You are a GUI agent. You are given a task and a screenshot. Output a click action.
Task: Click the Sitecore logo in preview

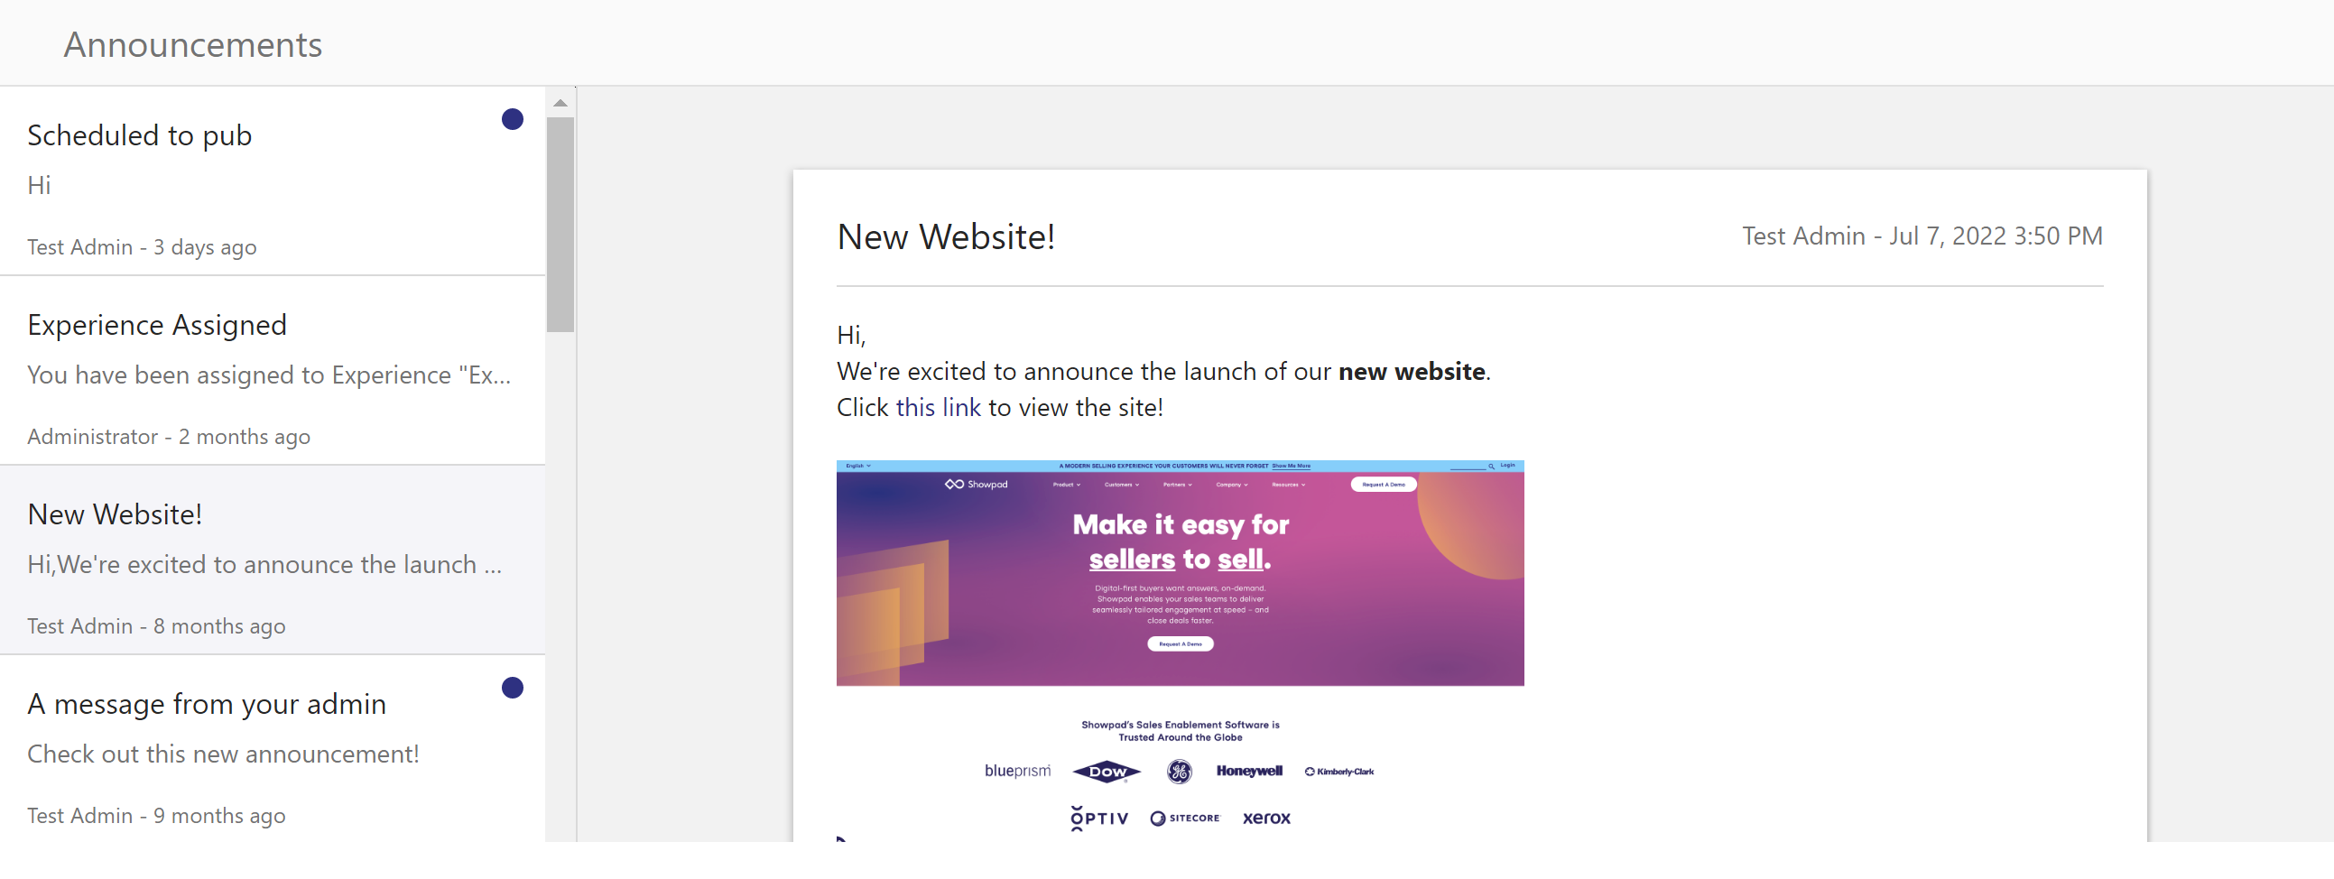[1185, 819]
